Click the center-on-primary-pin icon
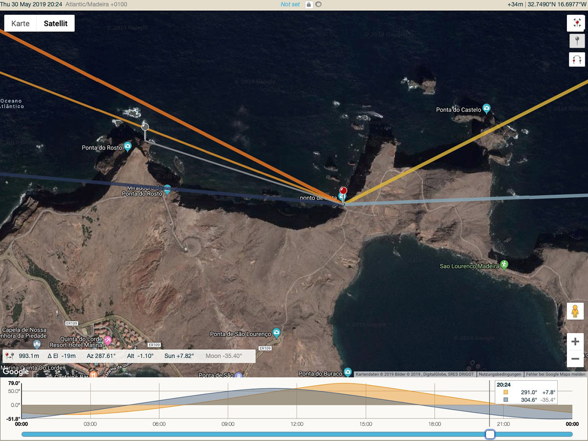Image resolution: width=588 pixels, height=441 pixels. tap(577, 23)
